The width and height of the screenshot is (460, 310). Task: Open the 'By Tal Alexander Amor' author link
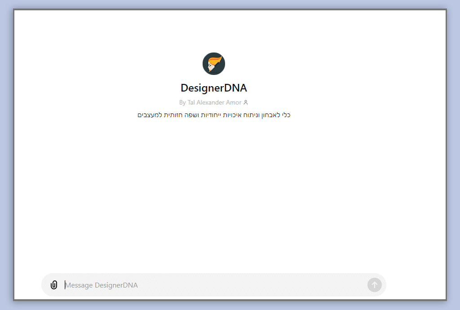210,102
